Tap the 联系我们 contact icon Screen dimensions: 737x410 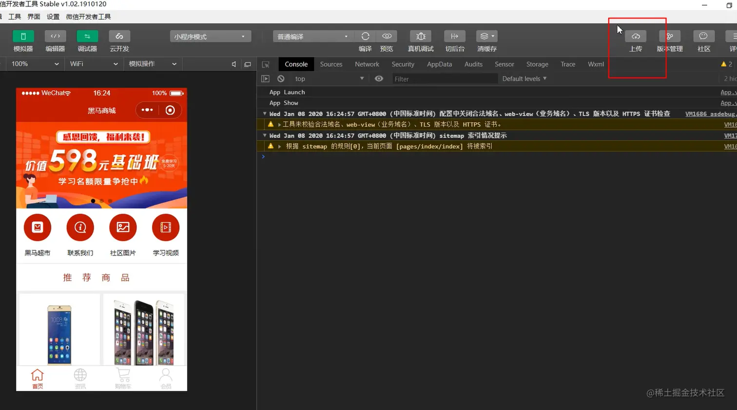80,227
